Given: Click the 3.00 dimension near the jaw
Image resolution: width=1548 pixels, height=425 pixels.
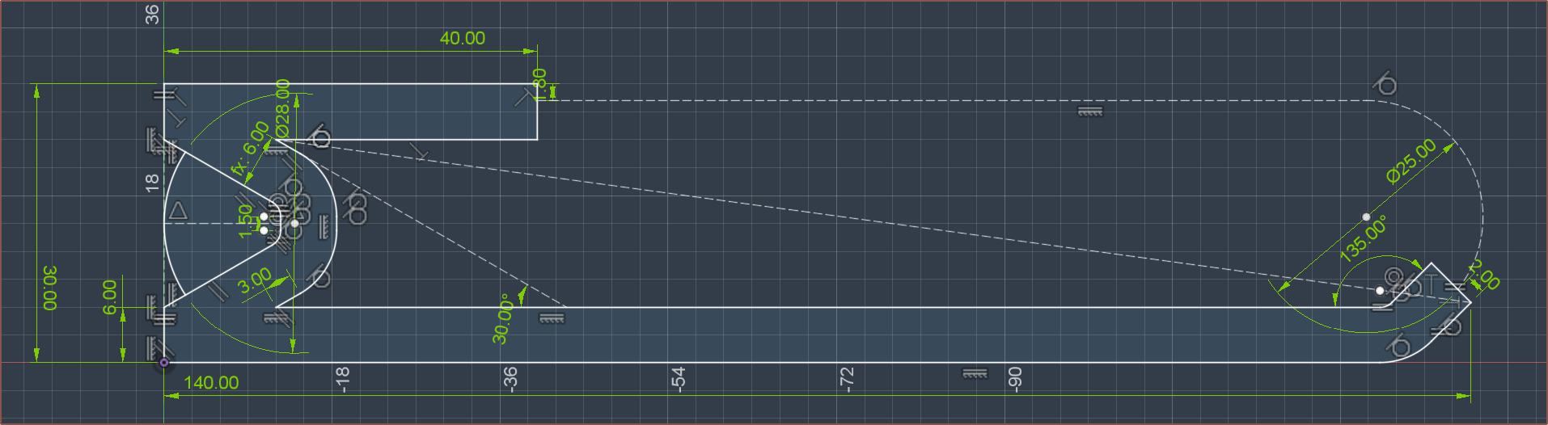Looking at the screenshot, I should pos(255,281).
